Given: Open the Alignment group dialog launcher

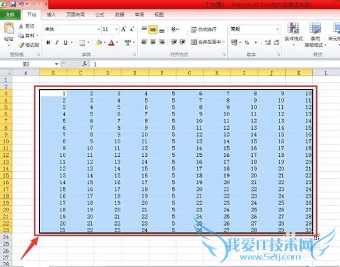Looking at the screenshot, I should pyautogui.click(x=224, y=54).
